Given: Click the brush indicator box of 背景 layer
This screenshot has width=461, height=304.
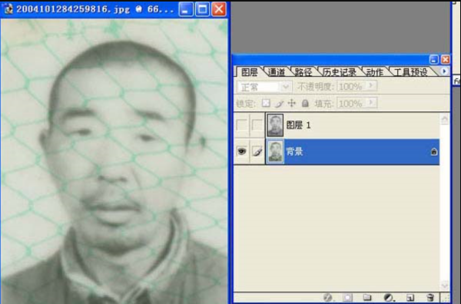Looking at the screenshot, I should click(x=257, y=151).
